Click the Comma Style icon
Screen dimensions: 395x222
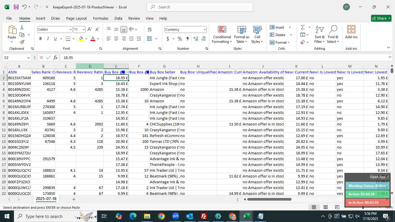coord(187,39)
